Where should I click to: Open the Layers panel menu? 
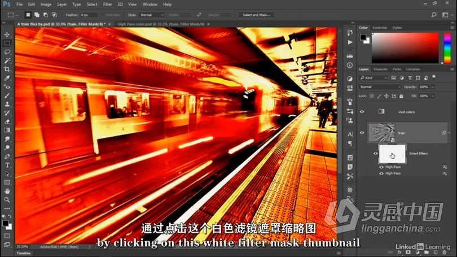tap(452, 69)
